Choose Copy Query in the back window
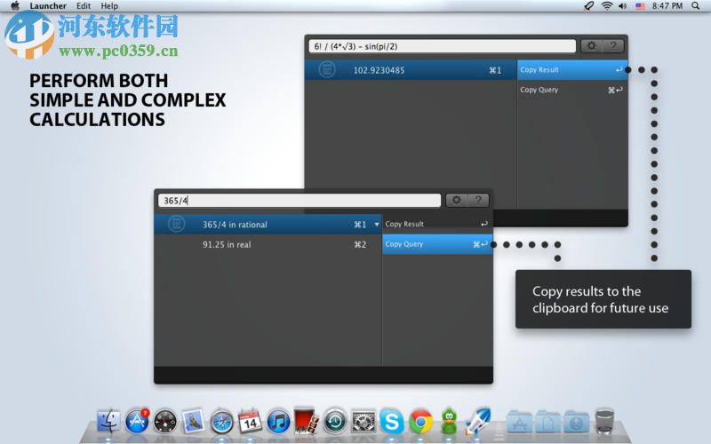Screen dimensions: 711x444 (x=572, y=90)
